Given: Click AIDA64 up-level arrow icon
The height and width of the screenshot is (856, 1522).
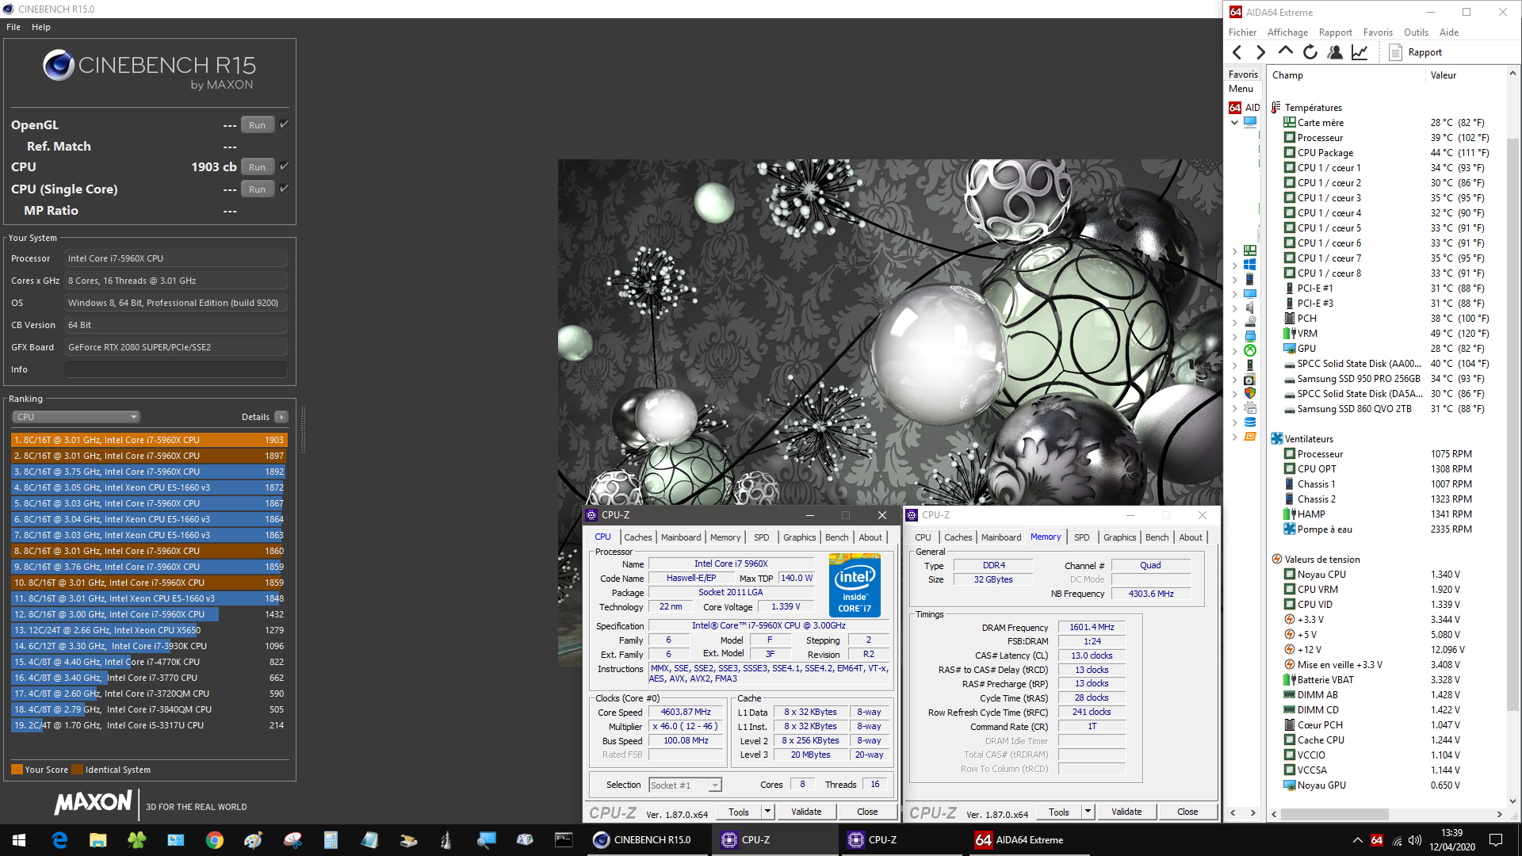Looking at the screenshot, I should [1286, 52].
